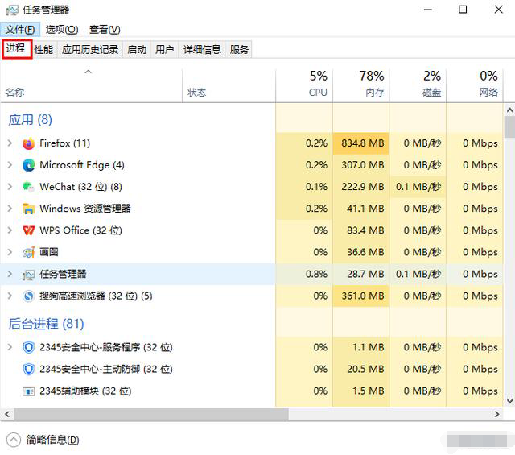This screenshot has height=455, width=515.
Task: Sort by the 网络 column header
Action: pos(475,86)
